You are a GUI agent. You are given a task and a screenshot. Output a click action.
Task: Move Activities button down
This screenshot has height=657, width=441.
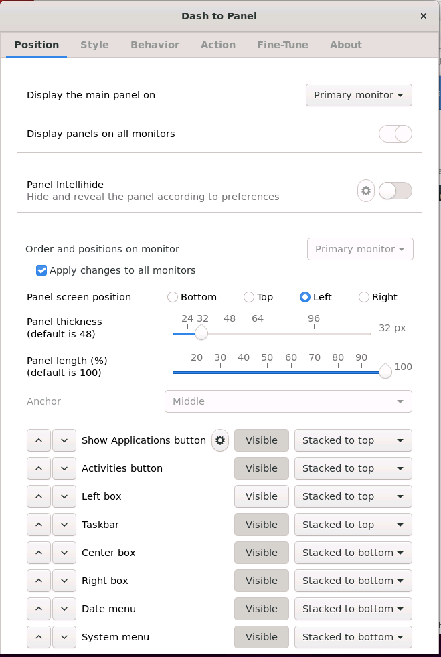(64, 468)
